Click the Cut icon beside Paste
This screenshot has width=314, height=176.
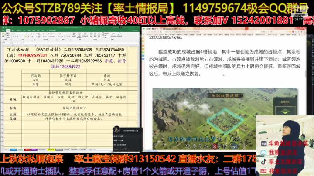pos(6,33)
